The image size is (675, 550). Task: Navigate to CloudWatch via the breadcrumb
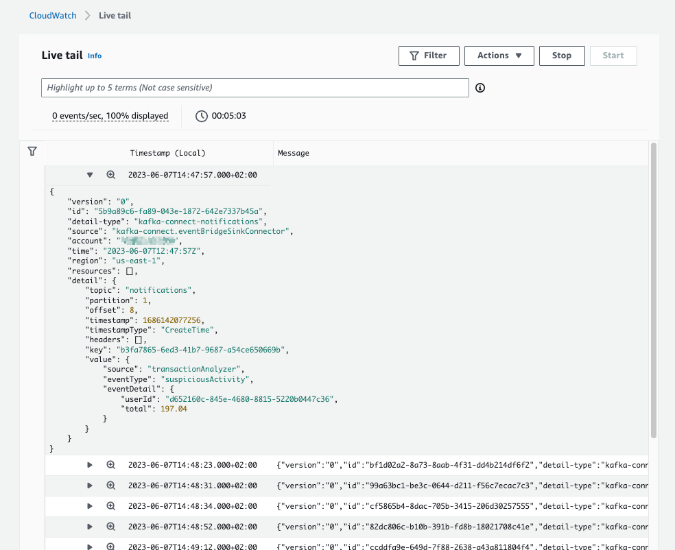pyautogui.click(x=52, y=15)
